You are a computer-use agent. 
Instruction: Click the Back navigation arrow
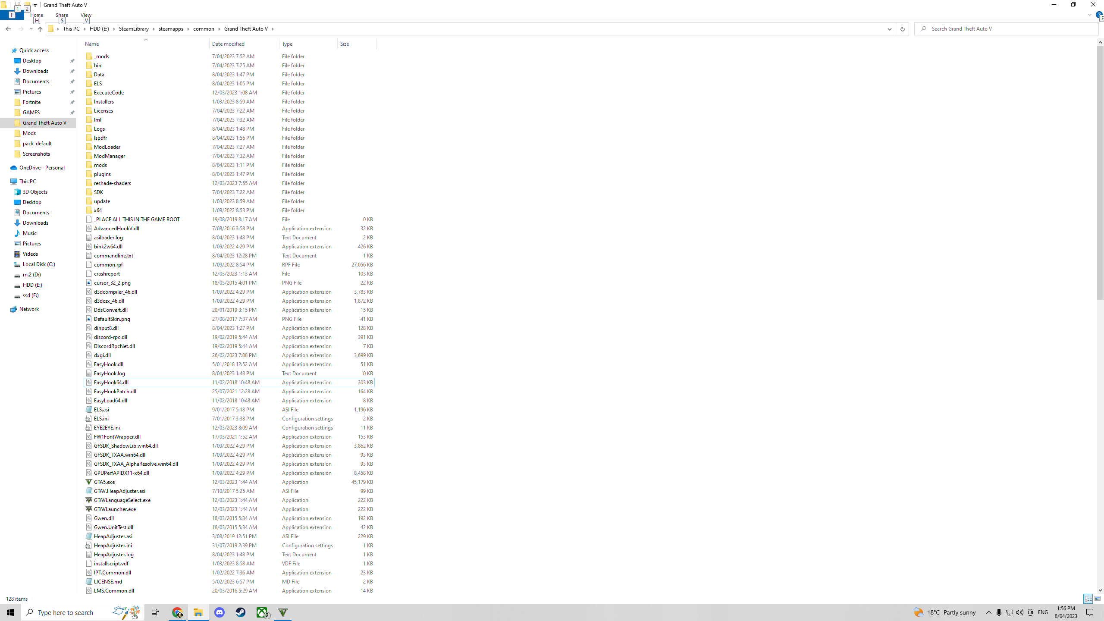[8, 29]
